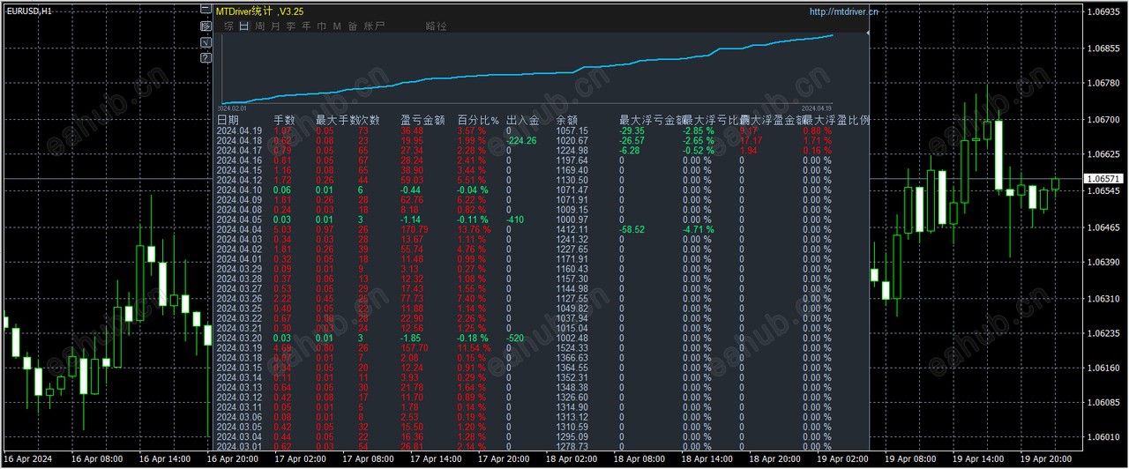Click the 余额 column header
The height and width of the screenshot is (469, 1129).
[x=567, y=120]
